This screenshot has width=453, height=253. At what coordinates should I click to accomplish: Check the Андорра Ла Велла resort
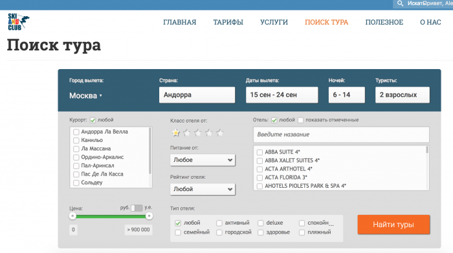pyautogui.click(x=76, y=132)
